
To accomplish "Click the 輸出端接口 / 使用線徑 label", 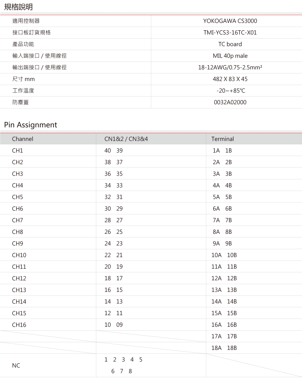I will pos(39,67).
